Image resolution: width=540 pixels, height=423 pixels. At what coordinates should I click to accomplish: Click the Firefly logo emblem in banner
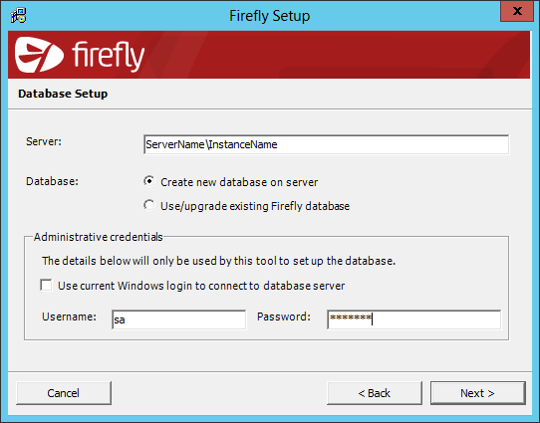(x=39, y=55)
